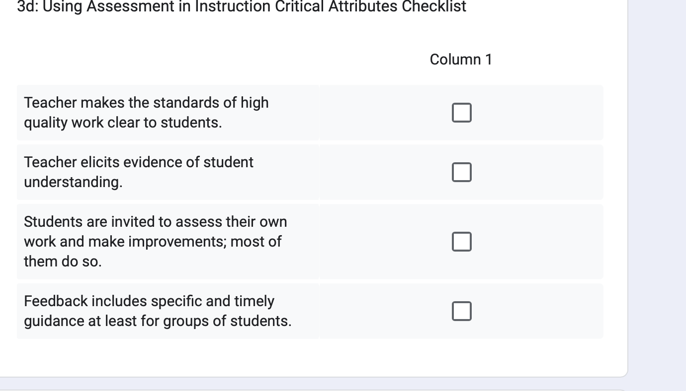Viewport: 686px width, 391px height.
Task: Click the text 'them do so.'
Action: 63,261
